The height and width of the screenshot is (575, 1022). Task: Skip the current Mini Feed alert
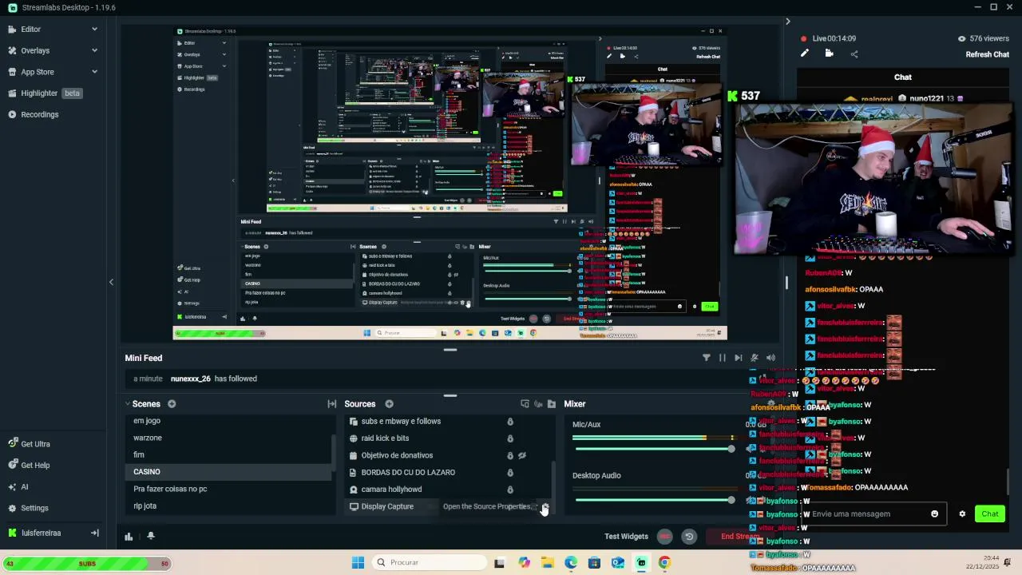click(x=738, y=358)
